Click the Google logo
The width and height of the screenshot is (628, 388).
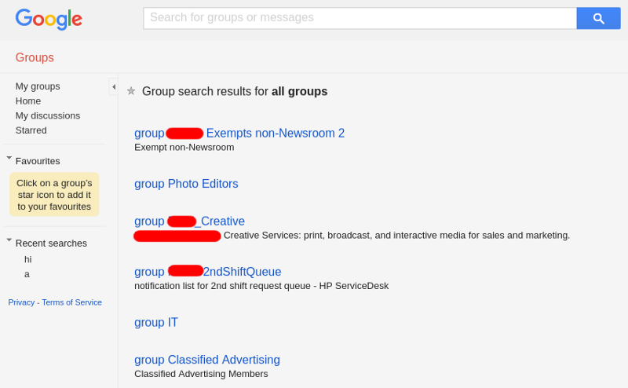pyautogui.click(x=49, y=19)
